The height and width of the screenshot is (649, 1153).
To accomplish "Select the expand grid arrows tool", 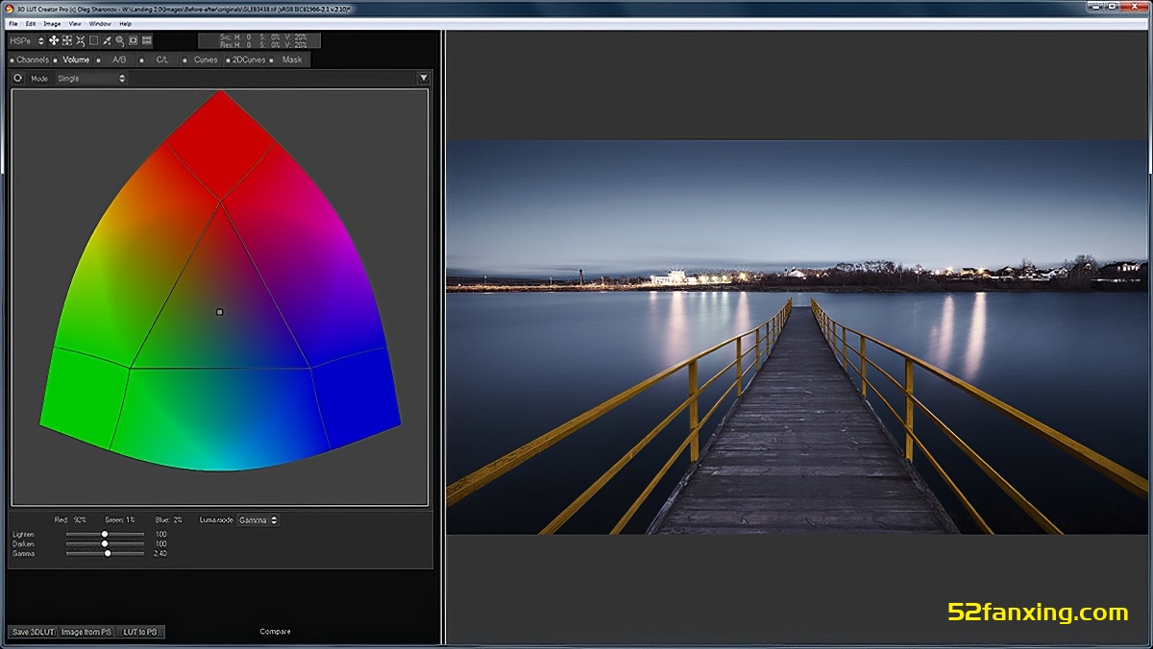I will [67, 40].
